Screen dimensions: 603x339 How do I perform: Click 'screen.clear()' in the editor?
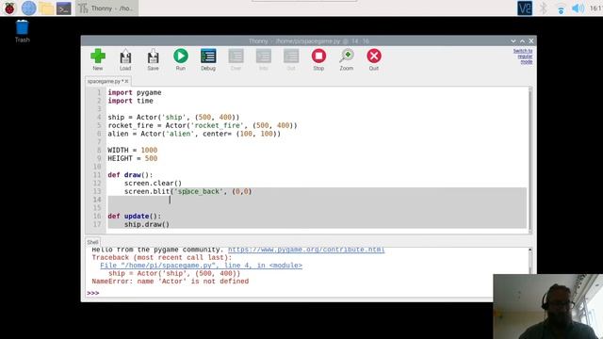(153, 184)
